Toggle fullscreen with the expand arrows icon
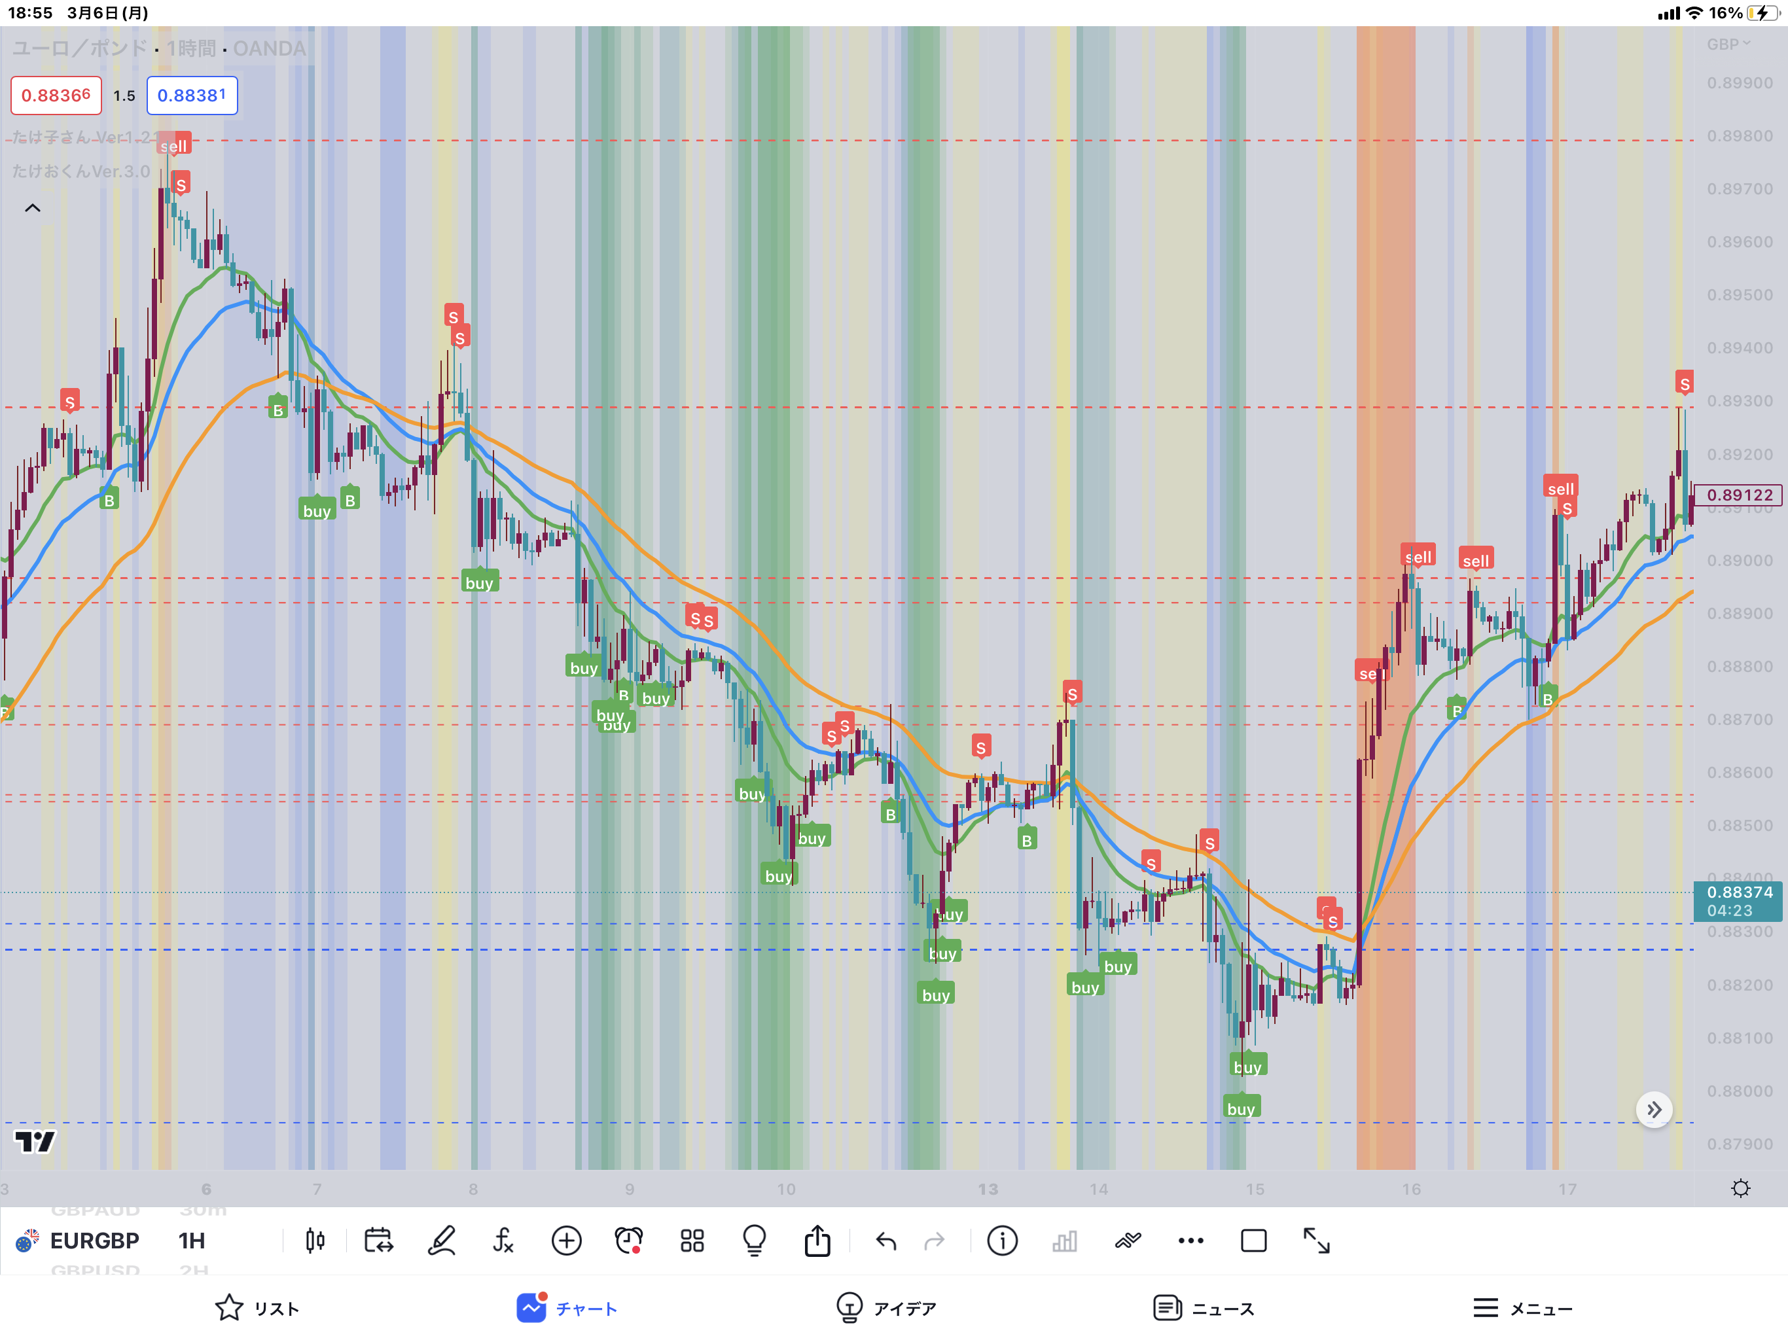1788x1340 pixels. [x=1316, y=1240]
